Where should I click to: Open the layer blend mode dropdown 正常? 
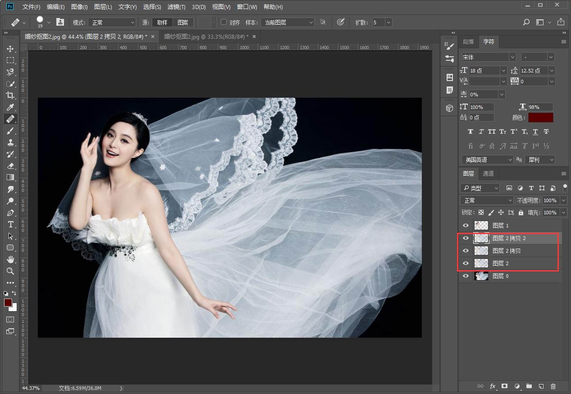point(487,200)
